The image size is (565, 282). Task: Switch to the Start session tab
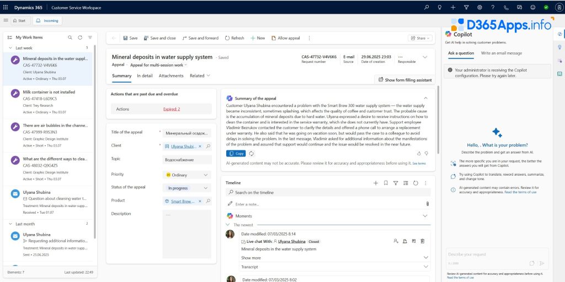pyautogui.click(x=19, y=20)
